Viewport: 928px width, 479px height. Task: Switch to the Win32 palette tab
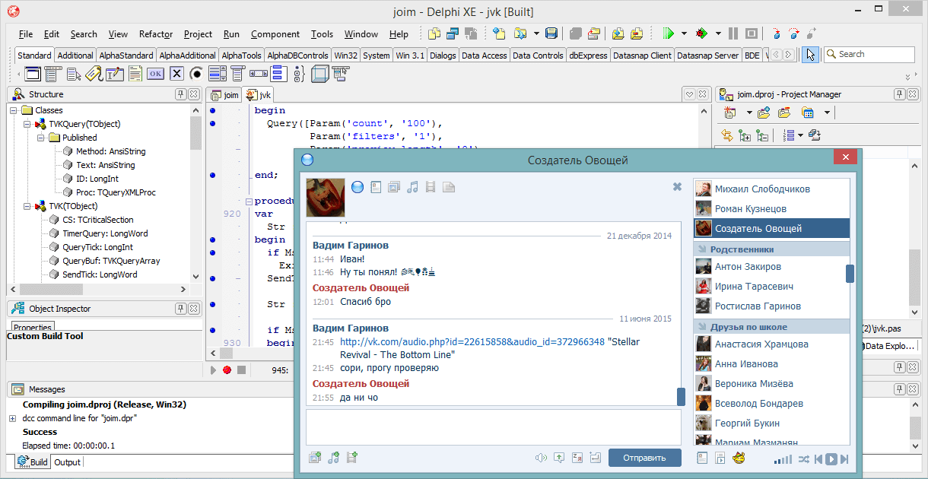click(346, 56)
